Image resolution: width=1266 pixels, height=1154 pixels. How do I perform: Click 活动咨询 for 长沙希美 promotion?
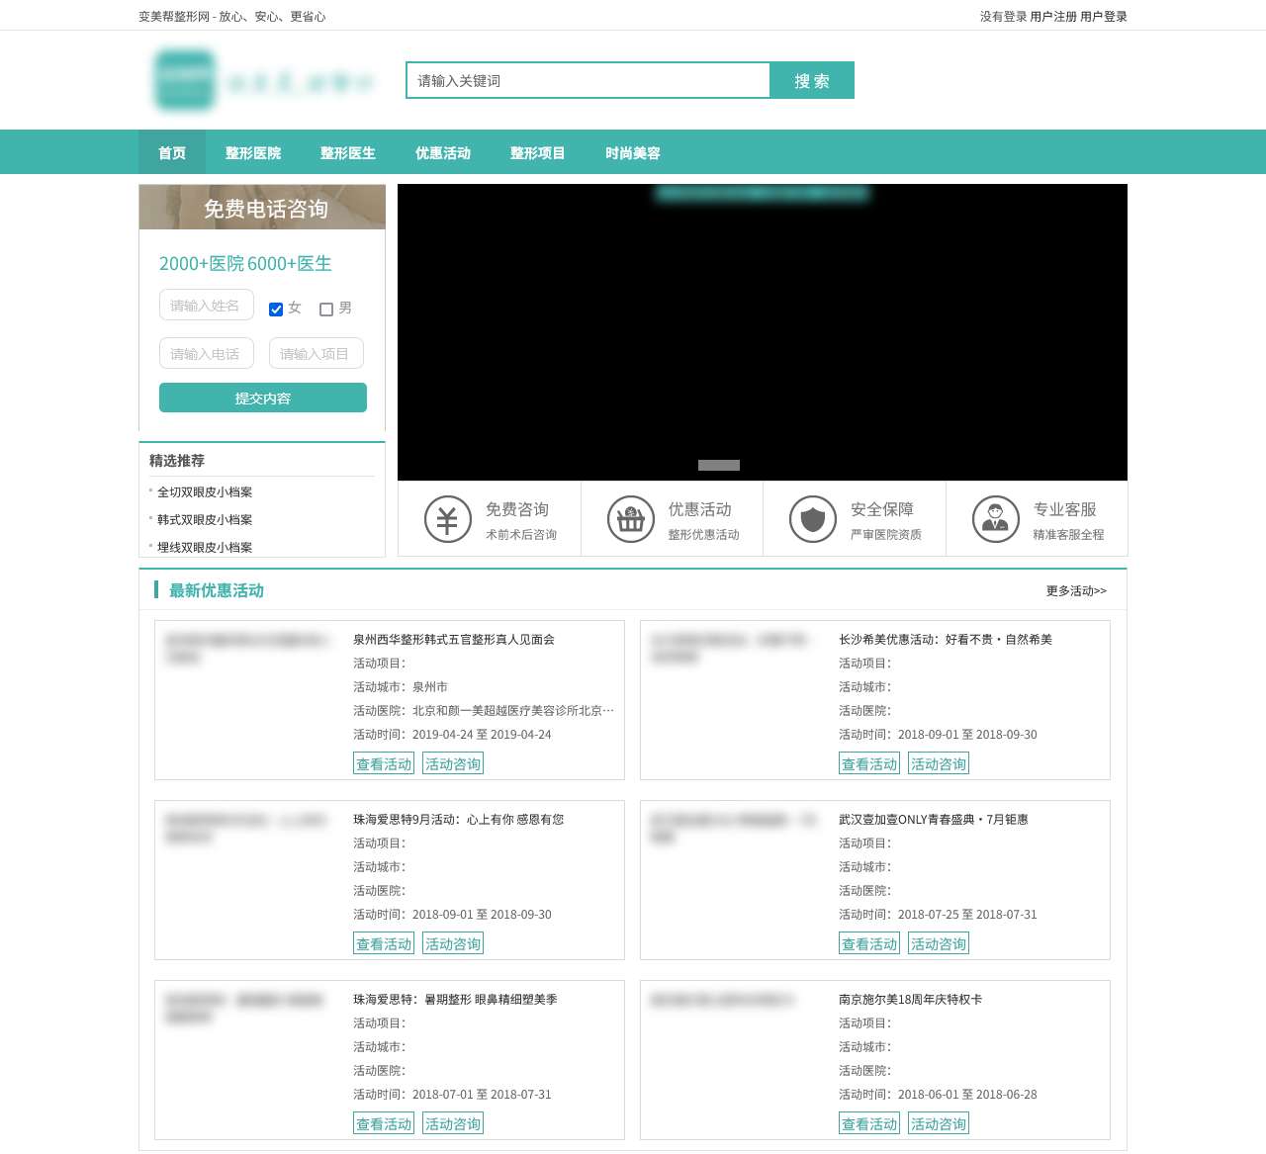pos(939,763)
